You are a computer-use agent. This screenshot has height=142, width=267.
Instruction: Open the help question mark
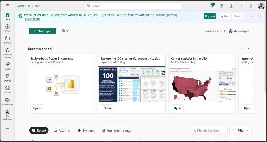[241, 6]
